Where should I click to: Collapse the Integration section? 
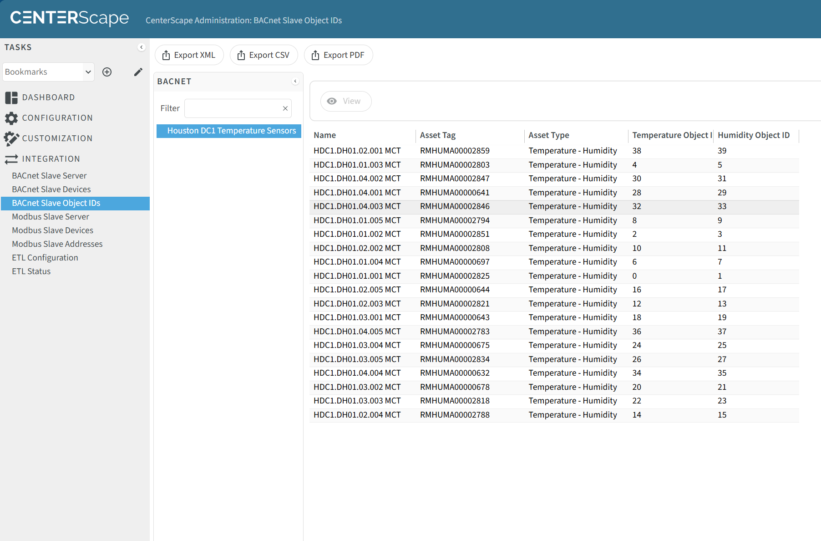point(51,159)
